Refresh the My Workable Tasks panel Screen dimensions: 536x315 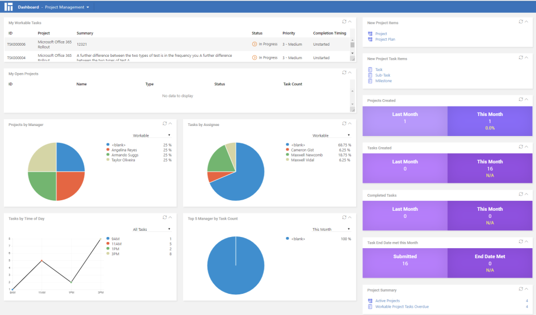(344, 22)
